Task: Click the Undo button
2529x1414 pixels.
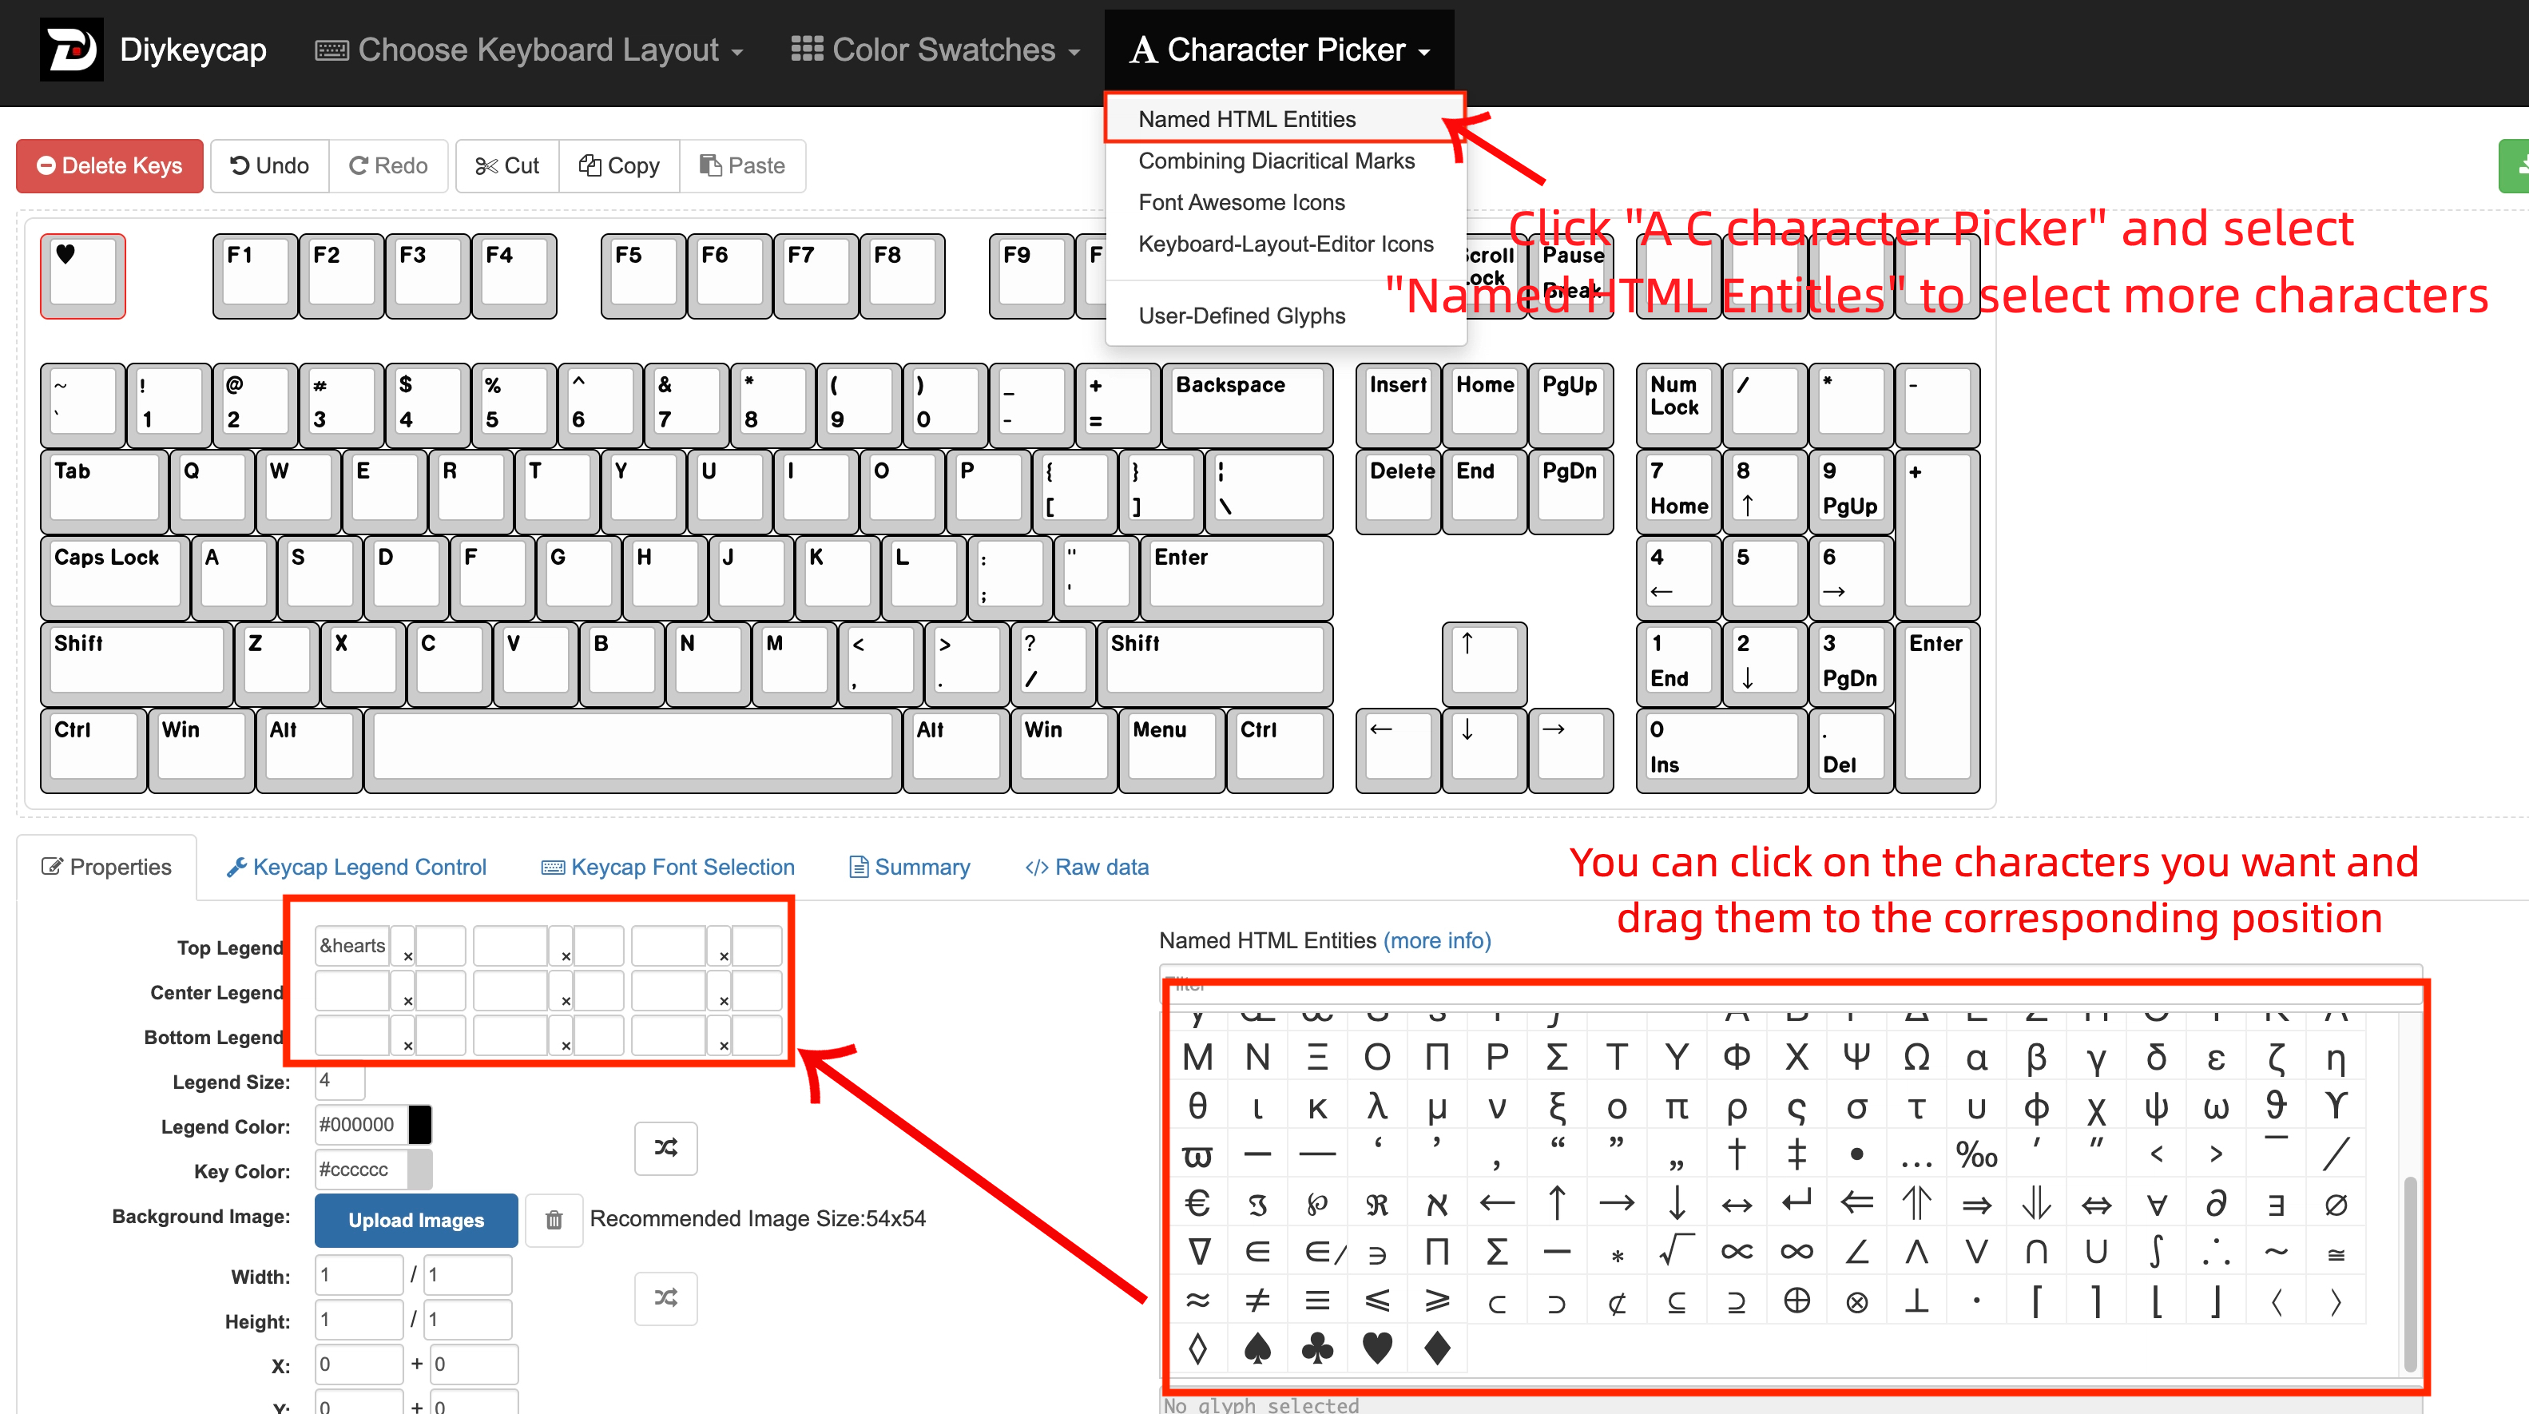Action: [270, 166]
